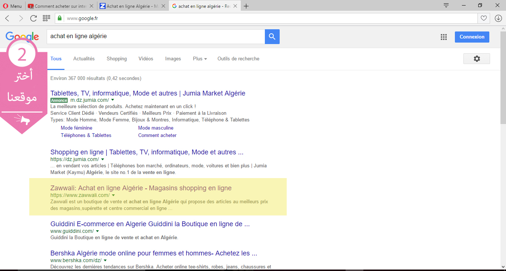Open the Jumia Market Algérie ad link

tap(148, 93)
